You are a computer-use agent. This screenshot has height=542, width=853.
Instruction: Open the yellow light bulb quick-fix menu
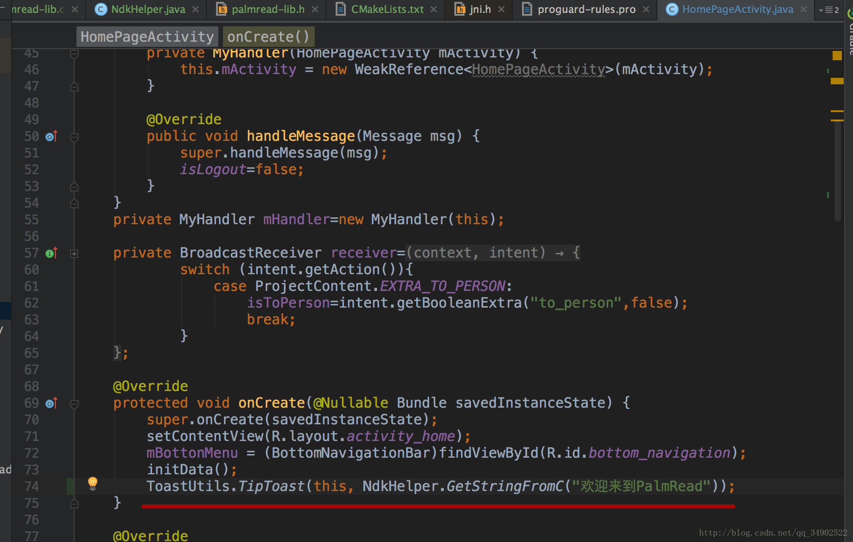(x=93, y=483)
